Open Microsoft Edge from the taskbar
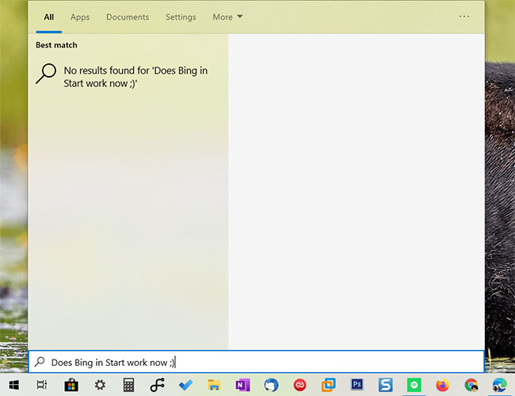This screenshot has height=396, width=515. (x=500, y=385)
